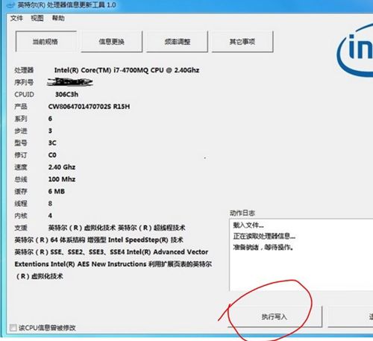This screenshot has width=373, height=341.
Task: Click product code CW8064701470702S R15H
Action: [x=89, y=107]
